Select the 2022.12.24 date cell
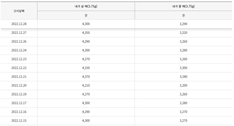Image resolution: width=234 pixels, height=126 pixels. 19,50
